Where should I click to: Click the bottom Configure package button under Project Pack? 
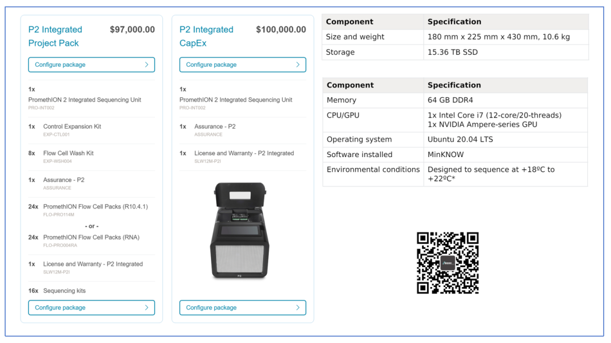92,307
